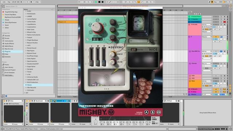Expand the VST folder in browser

tap(25, 93)
